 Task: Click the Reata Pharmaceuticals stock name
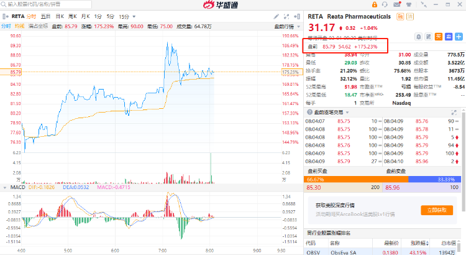click(359, 17)
